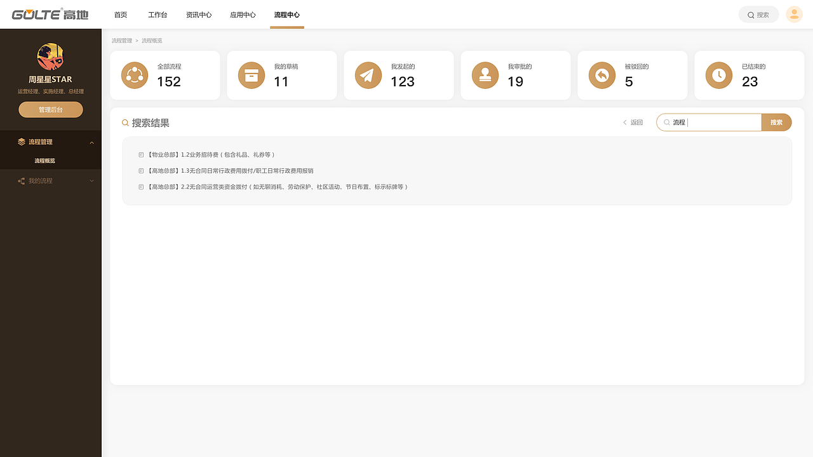The width and height of the screenshot is (813, 457).
Task: Open result 【物业总部】1.2业务招待费
Action: (211, 155)
